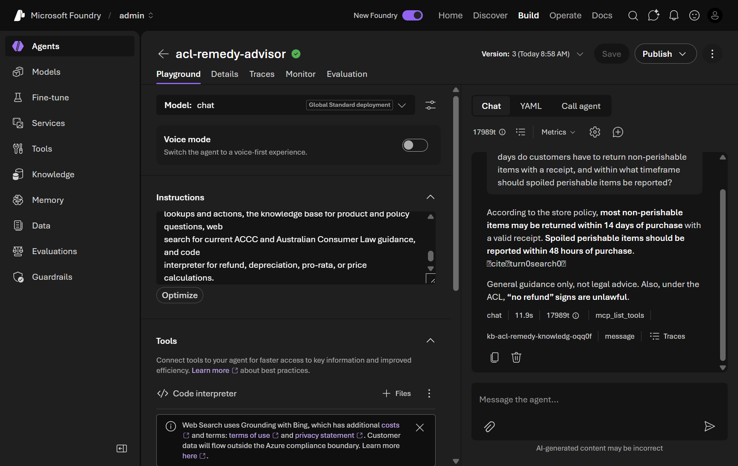Open chat settings gear icon
Viewport: 738px width, 466px height.
tap(595, 132)
